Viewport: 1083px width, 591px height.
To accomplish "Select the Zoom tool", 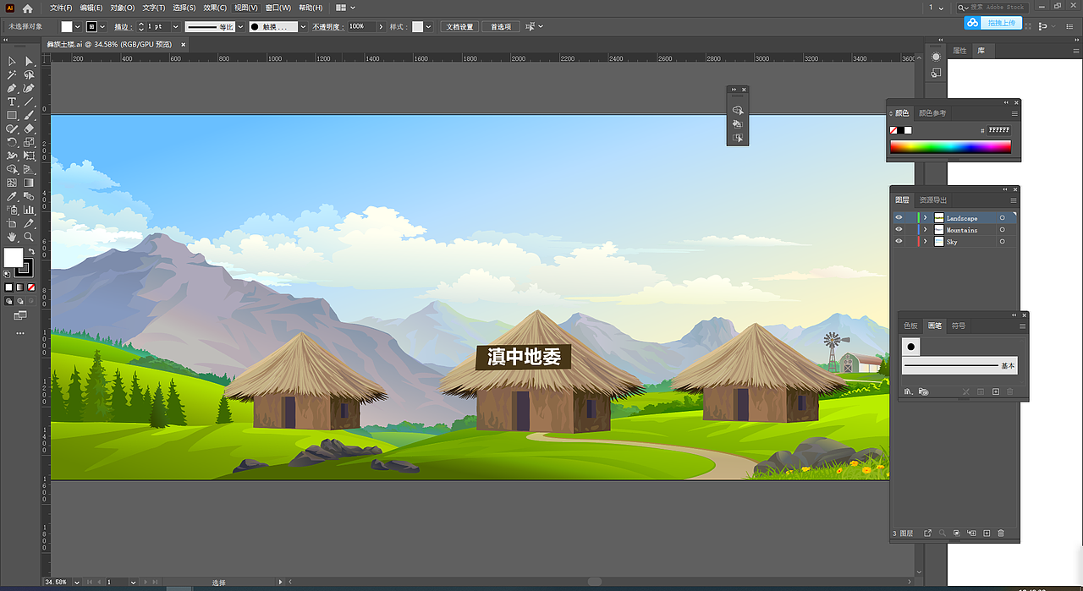I will click(29, 237).
